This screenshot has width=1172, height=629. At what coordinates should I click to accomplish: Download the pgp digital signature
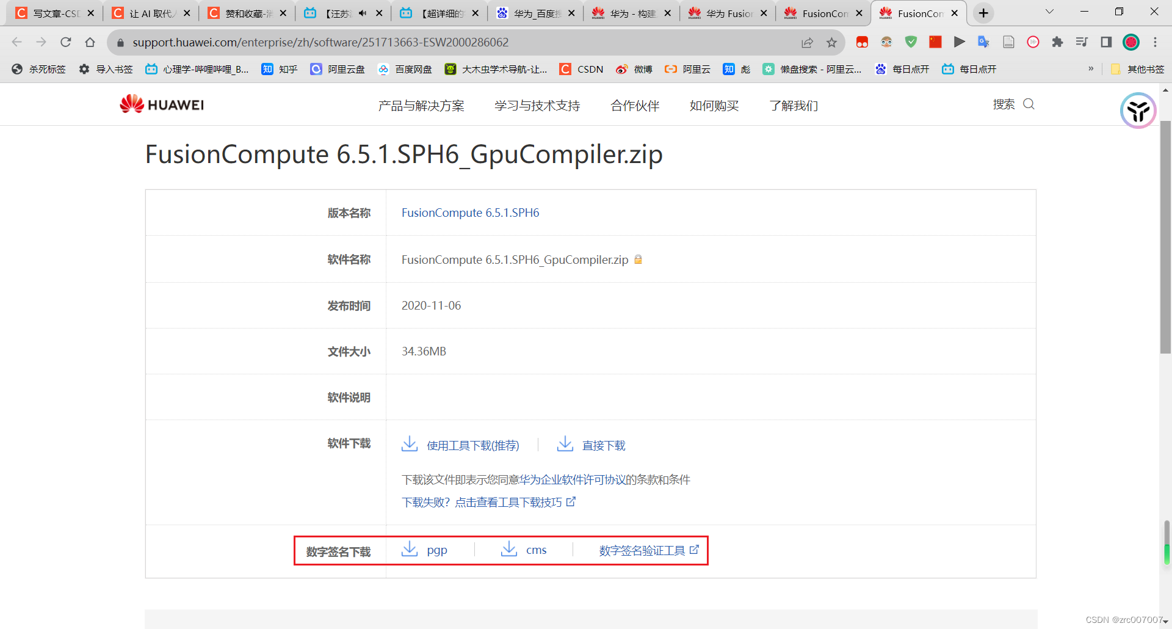[x=437, y=550]
